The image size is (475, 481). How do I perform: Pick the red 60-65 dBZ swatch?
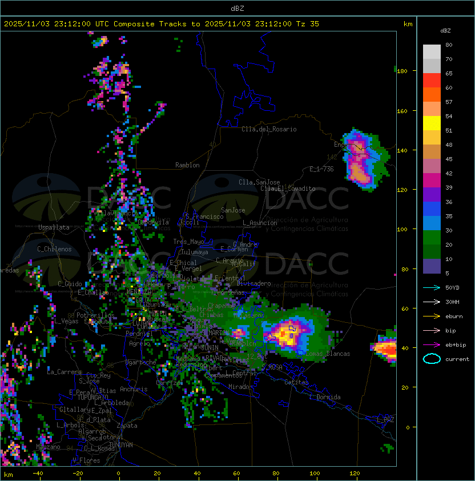click(x=432, y=81)
